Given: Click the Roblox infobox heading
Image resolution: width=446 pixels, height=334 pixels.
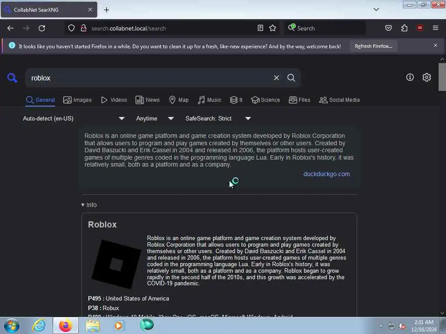Looking at the screenshot, I should (102, 224).
